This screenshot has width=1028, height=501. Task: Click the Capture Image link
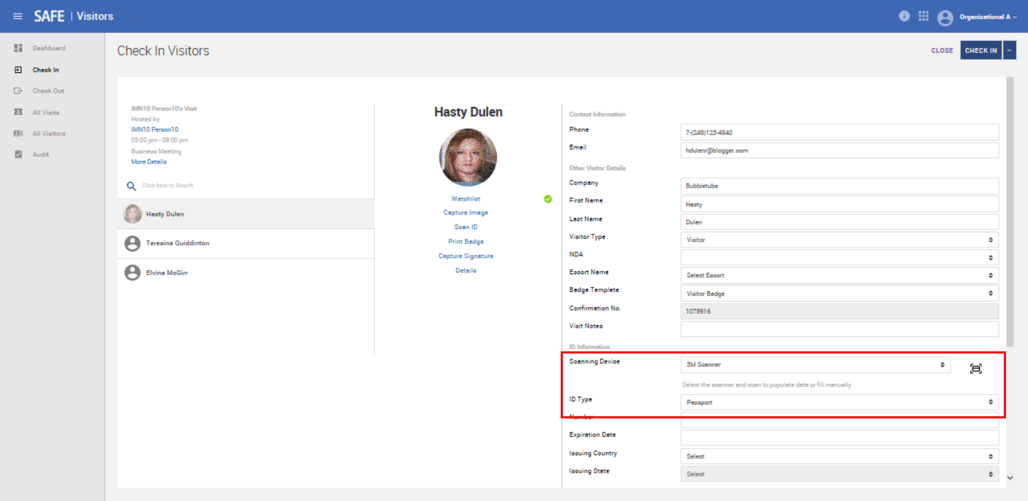pyautogui.click(x=466, y=212)
